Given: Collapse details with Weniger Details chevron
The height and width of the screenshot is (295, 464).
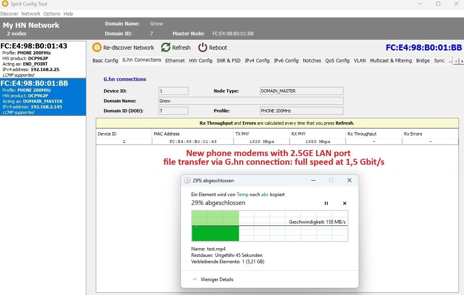Looking at the screenshot, I should 195,280.
